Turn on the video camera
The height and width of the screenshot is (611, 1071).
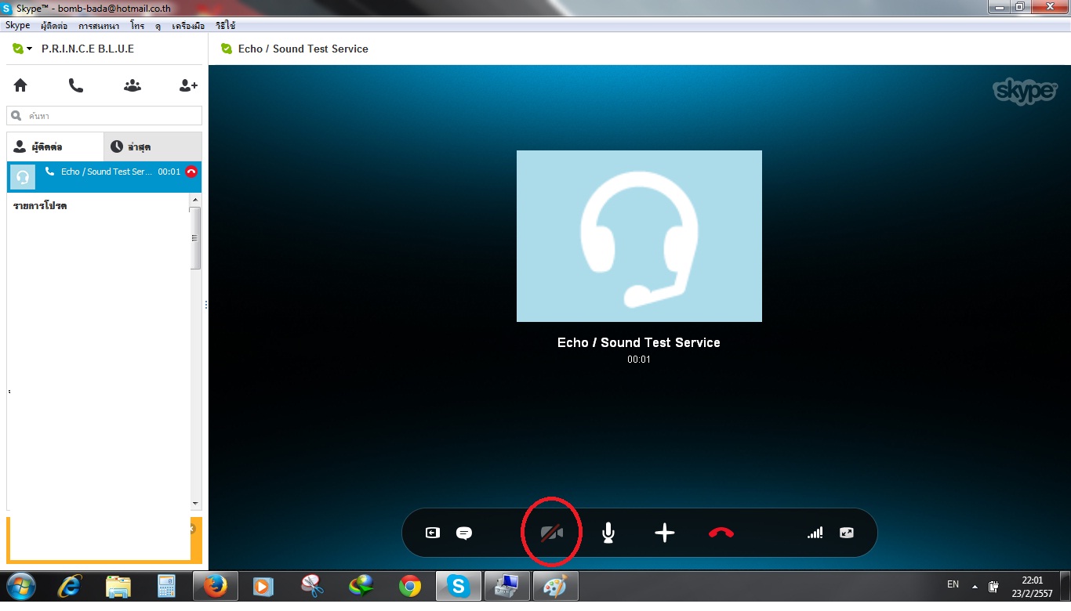pyautogui.click(x=552, y=533)
